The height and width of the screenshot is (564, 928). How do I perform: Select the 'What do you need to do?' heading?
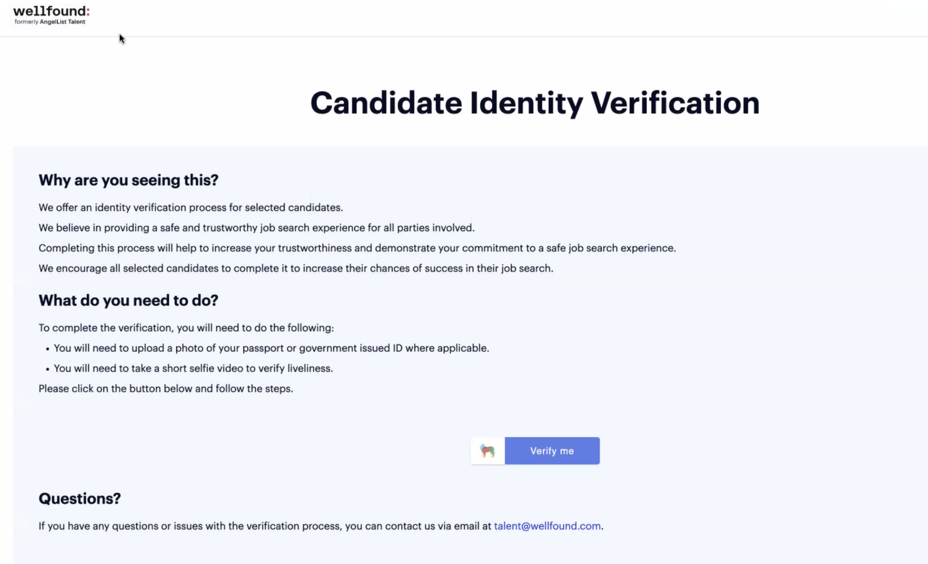128,300
